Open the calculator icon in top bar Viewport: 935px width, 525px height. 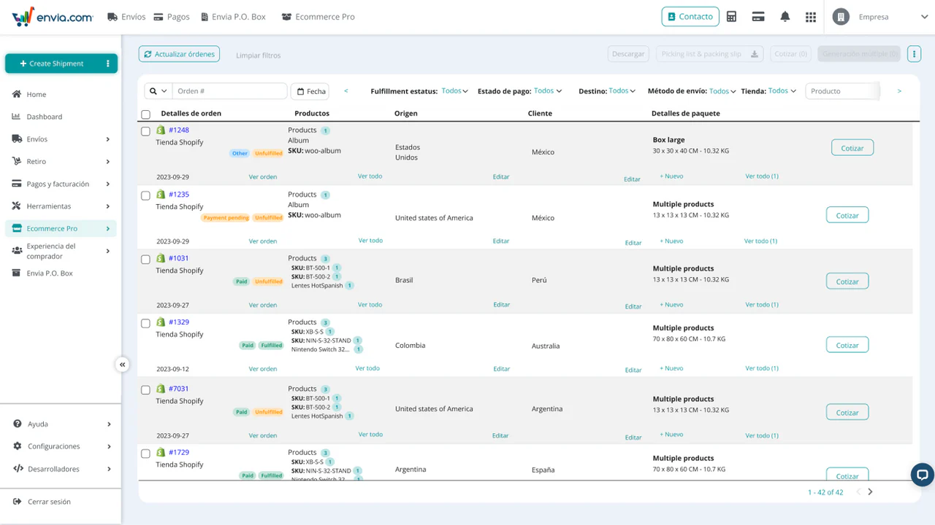coord(731,17)
